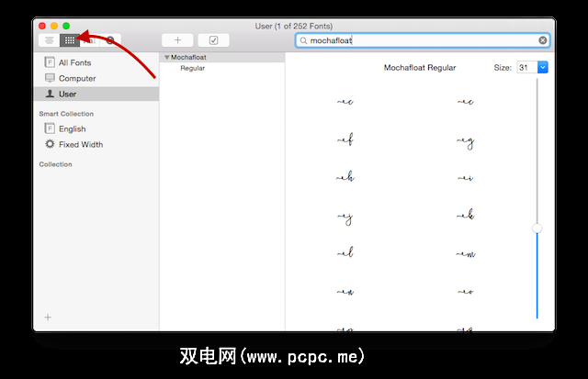Open the Fixed Width smart collection
The image size is (588, 379).
(96, 145)
